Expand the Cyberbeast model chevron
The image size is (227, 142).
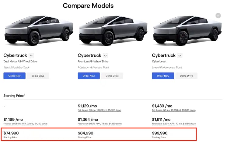180,56
